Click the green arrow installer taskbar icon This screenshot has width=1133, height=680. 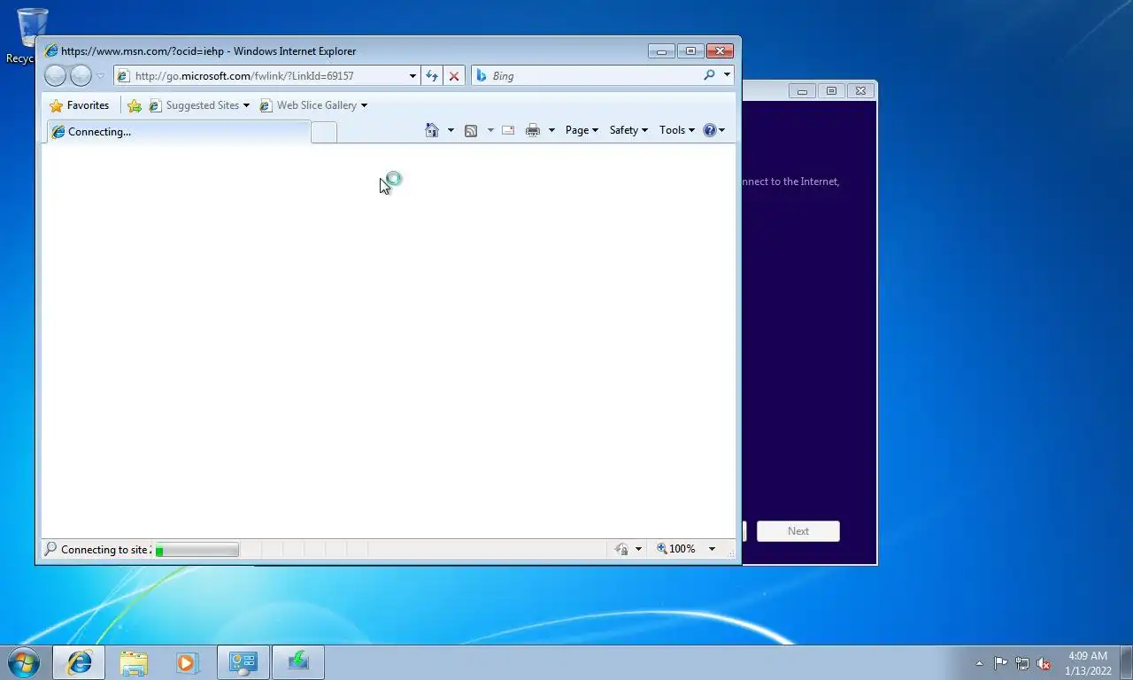click(x=298, y=662)
